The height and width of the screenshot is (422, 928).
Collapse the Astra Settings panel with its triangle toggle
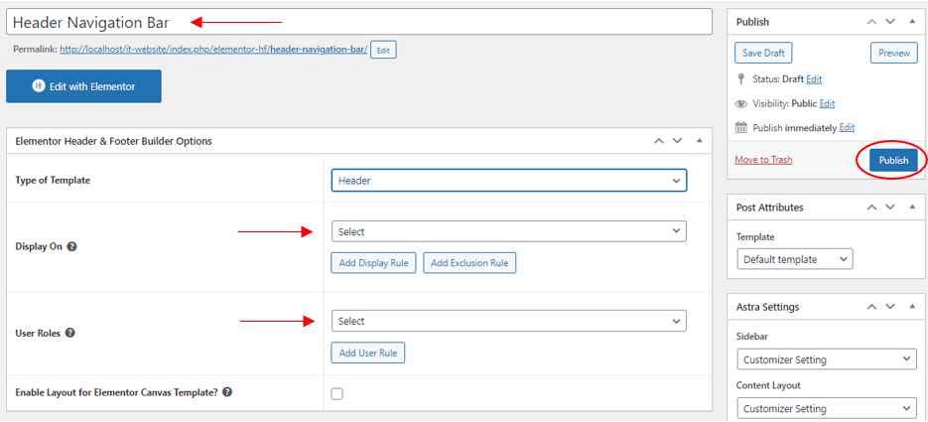912,307
